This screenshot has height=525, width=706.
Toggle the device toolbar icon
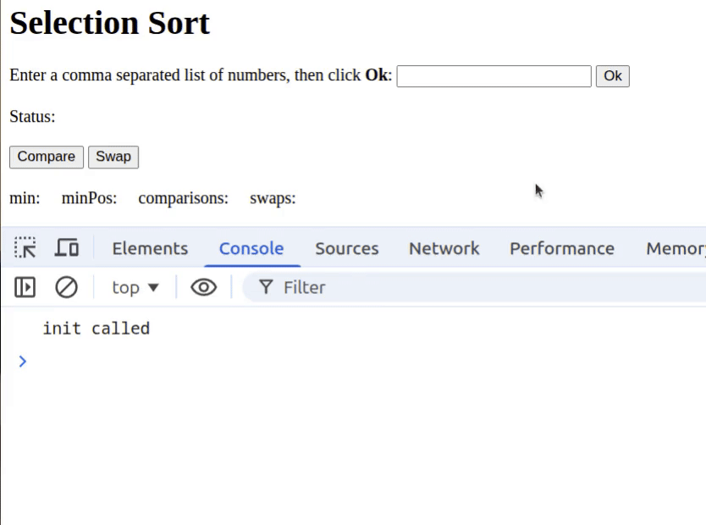coord(67,248)
